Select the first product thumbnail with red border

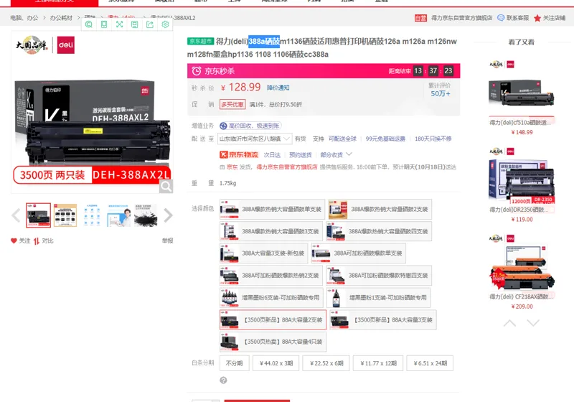coord(38,215)
